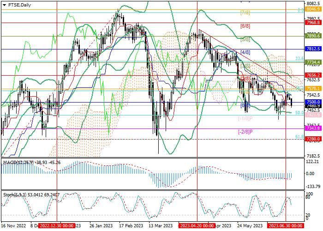Click the green 7734.4 price label
Screen dimensions: 323x231
[313, 62]
